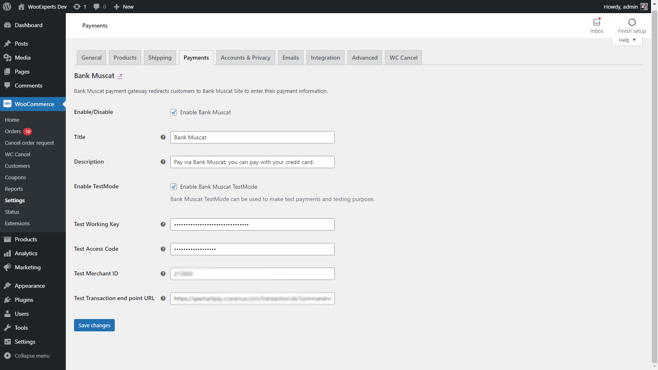Open Comments in the sidebar

pos(33,86)
